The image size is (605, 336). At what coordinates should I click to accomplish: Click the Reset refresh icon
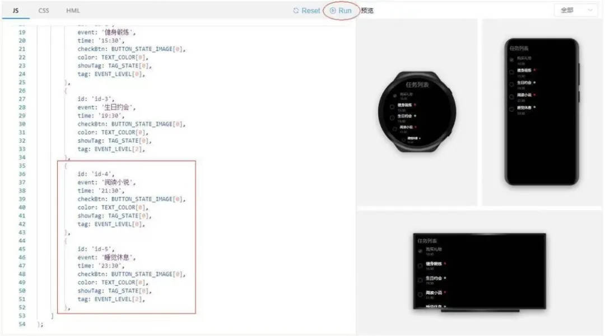296,11
